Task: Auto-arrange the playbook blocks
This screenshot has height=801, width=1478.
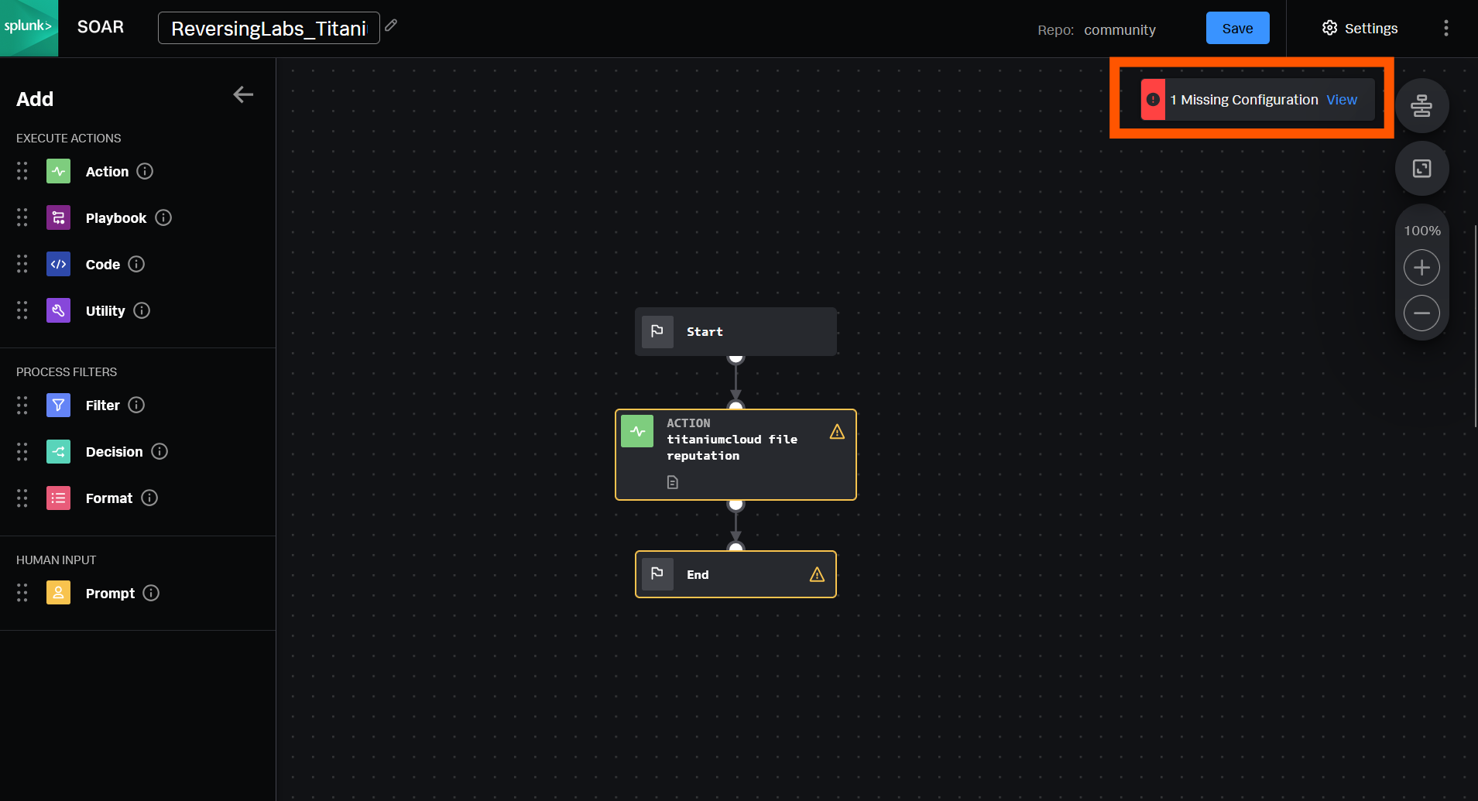Action: coord(1421,106)
